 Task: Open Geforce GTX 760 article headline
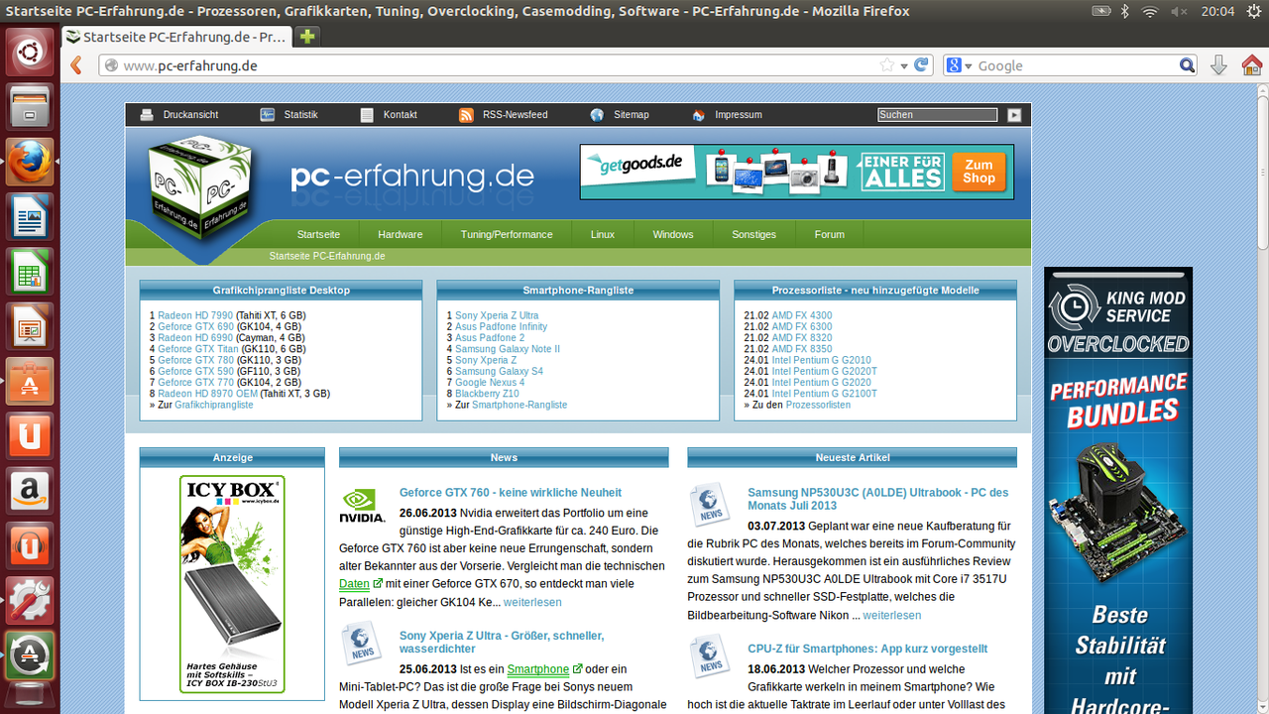click(511, 493)
